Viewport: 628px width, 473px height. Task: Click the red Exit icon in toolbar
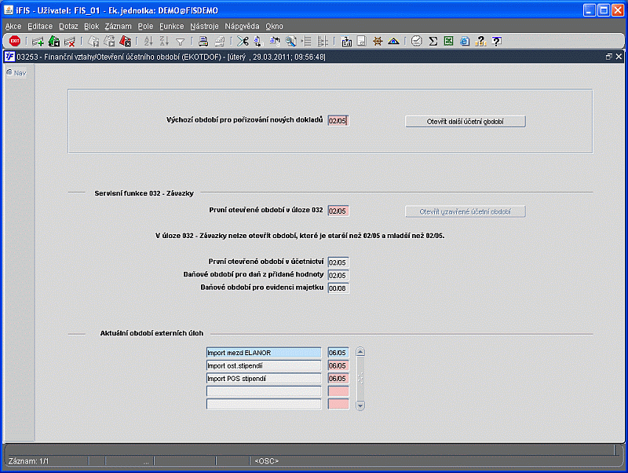pyautogui.click(x=15, y=41)
